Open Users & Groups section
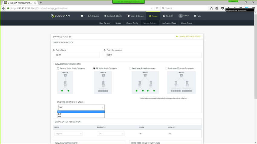 tap(135, 16)
